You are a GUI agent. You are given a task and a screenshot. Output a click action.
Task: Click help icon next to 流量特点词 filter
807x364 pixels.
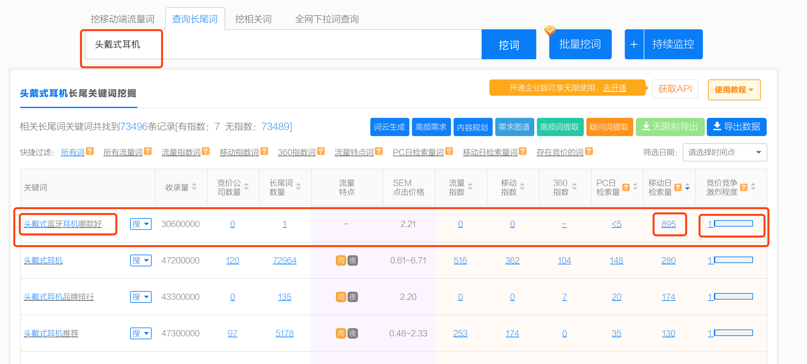378,151
